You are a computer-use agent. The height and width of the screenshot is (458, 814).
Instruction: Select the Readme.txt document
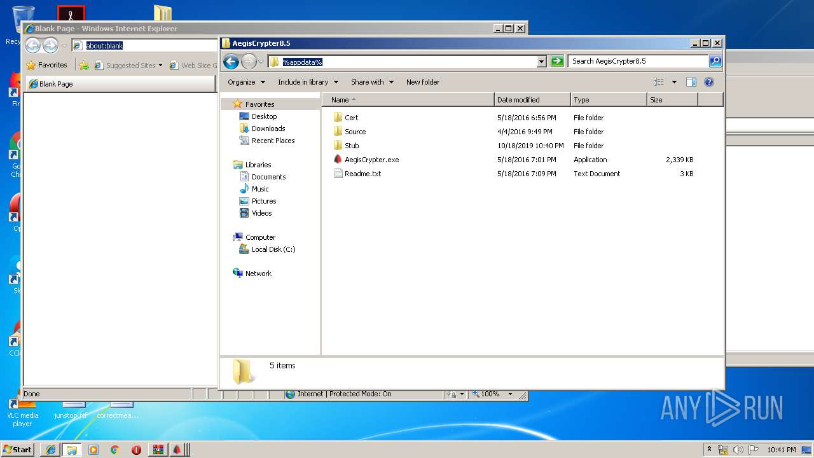point(362,174)
